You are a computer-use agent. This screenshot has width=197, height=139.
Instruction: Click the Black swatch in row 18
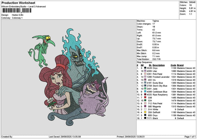click(x=145, y=118)
